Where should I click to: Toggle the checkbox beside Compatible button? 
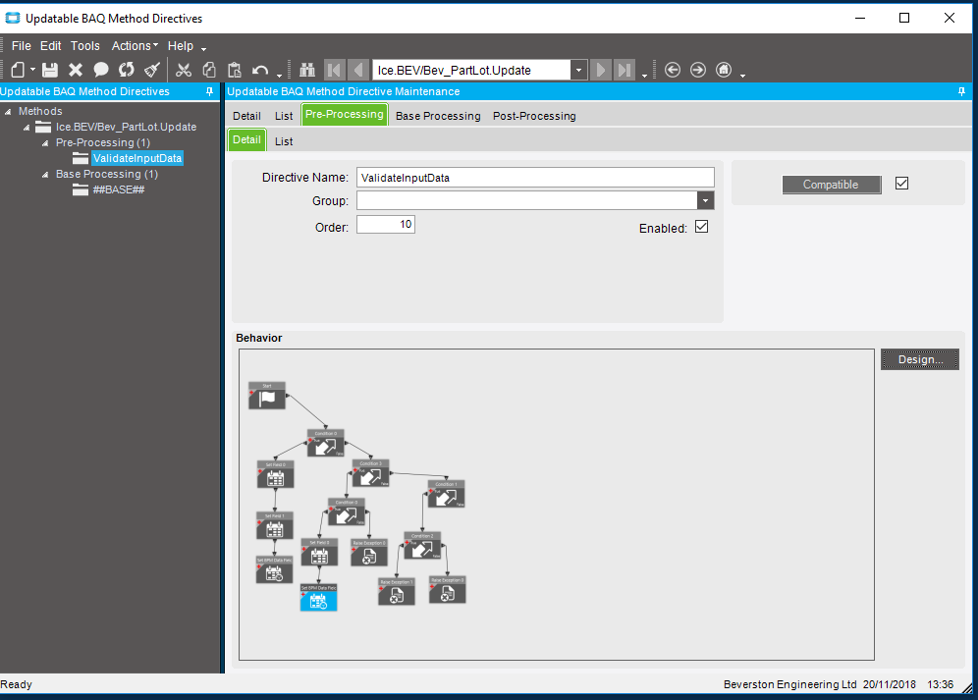tap(902, 184)
